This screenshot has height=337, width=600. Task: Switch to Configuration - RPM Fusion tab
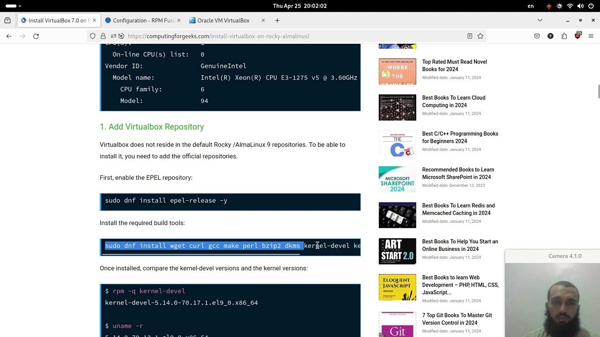tap(143, 21)
